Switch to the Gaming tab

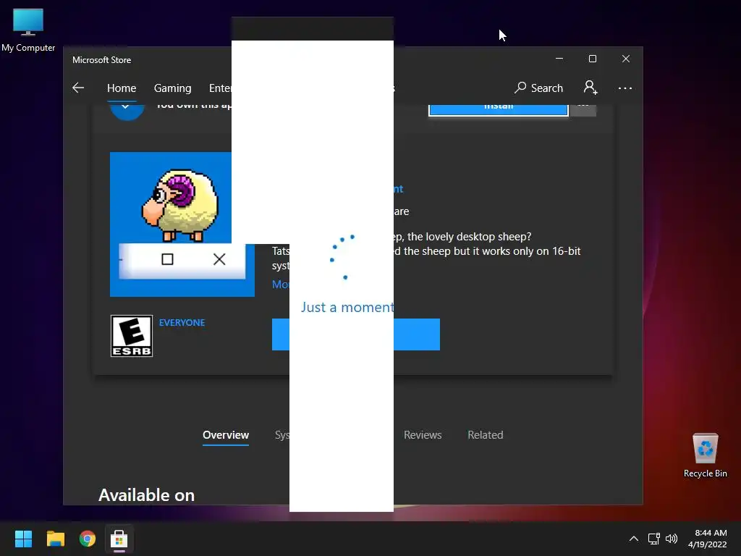(172, 88)
